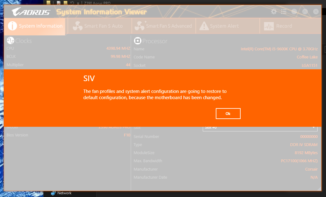Viewport: 326px width, 197px height.
Task: Click the ModuleSize label
Action: pyautogui.click(x=144, y=153)
